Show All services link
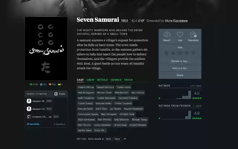Image resolution: width=238 pixels, height=149 pixels. [33, 124]
